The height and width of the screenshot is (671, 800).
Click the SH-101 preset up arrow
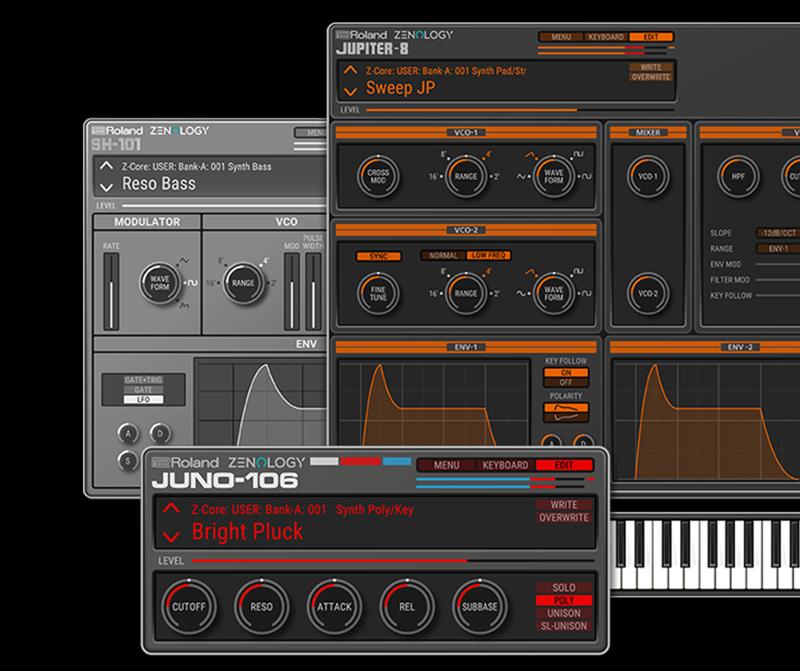[x=106, y=165]
